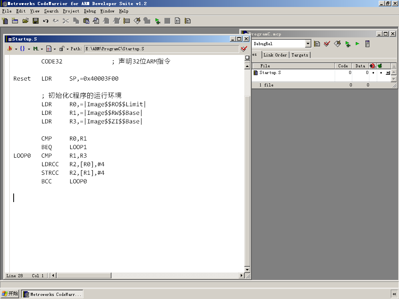Open the Project menu
Image resolution: width=399 pixels, height=299 pixels.
[x=71, y=11]
